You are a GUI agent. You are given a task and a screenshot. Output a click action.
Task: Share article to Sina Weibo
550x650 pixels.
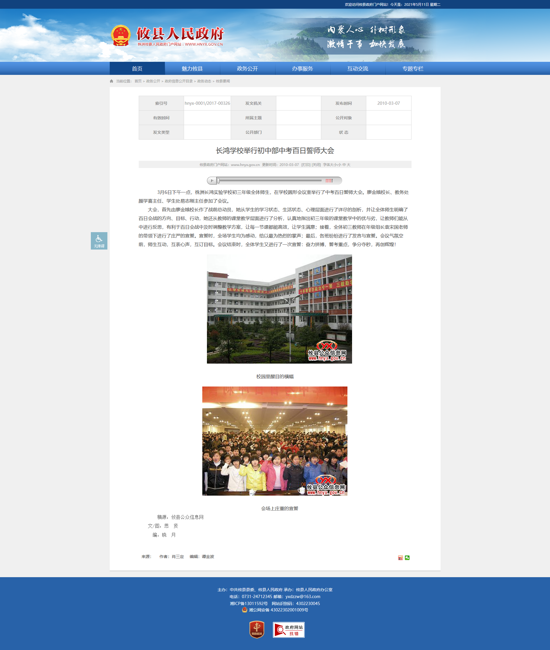point(400,558)
